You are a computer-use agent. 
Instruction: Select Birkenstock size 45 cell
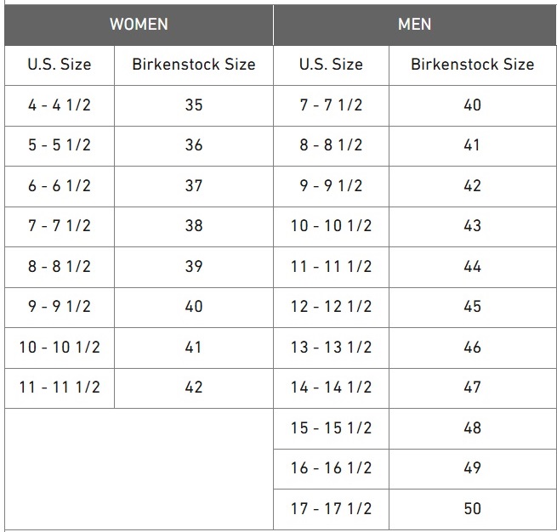click(x=472, y=307)
